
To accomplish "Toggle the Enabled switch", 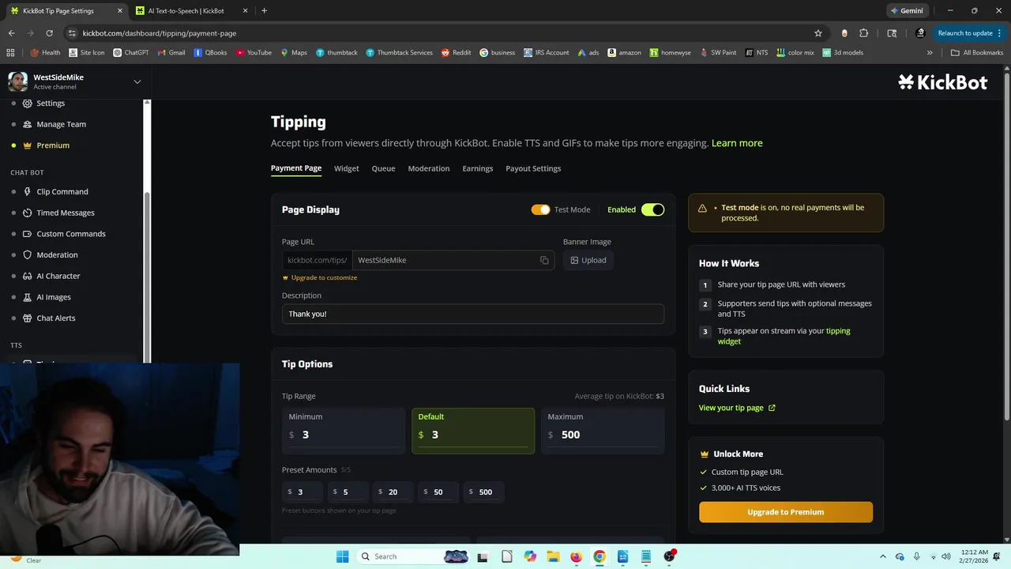I will point(652,209).
